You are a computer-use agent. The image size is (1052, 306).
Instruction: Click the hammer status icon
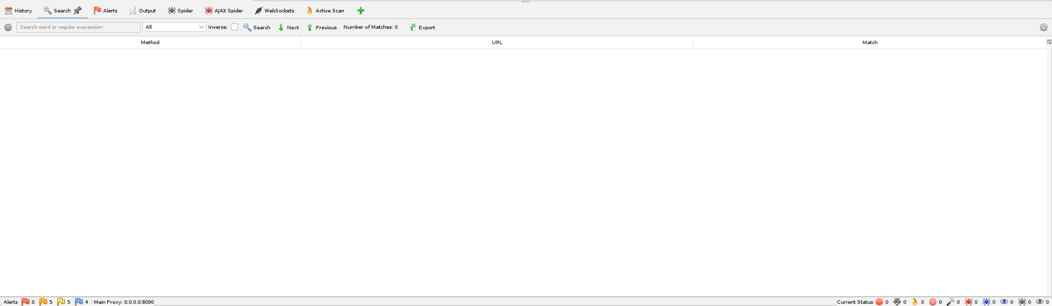[950, 302]
